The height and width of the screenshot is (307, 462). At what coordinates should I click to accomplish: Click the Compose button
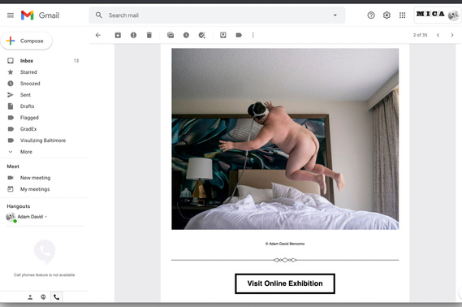(x=27, y=41)
